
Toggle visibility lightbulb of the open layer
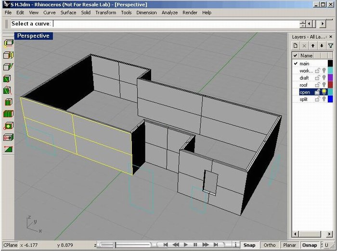point(324,92)
